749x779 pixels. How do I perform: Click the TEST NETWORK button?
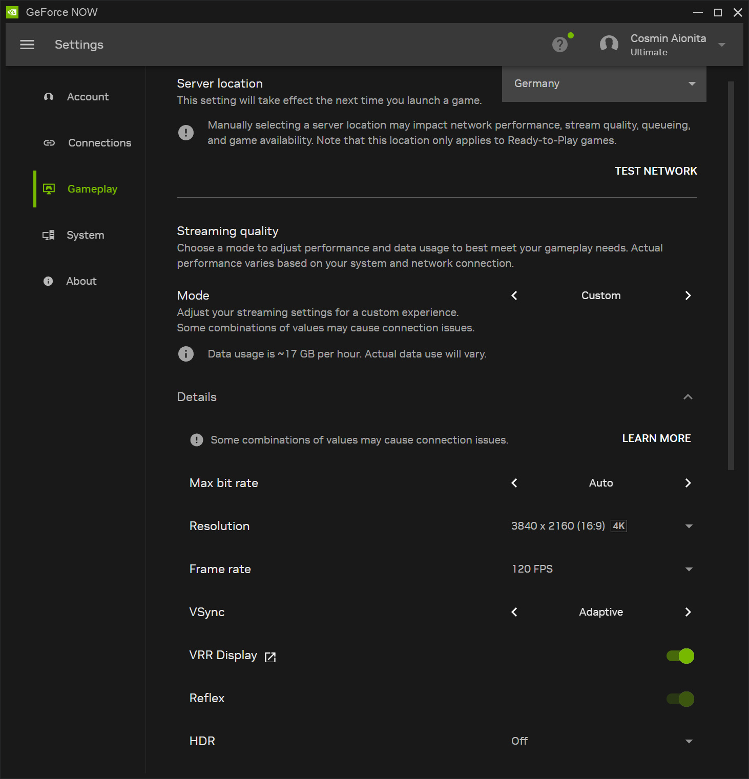pyautogui.click(x=656, y=171)
